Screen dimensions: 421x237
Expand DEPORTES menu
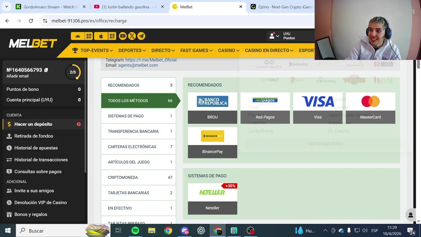(x=132, y=50)
